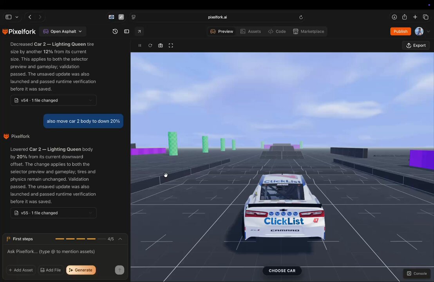Viewport: 434px width, 282px height.
Task: Expand the v55 file changed entry
Action: pos(53,213)
